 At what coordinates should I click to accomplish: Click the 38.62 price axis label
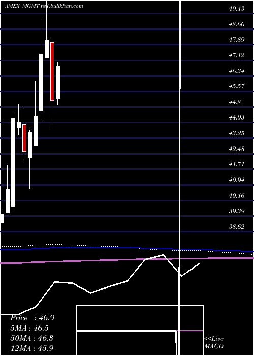click(237, 227)
